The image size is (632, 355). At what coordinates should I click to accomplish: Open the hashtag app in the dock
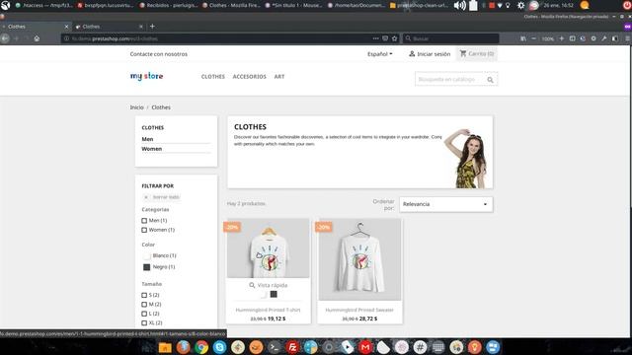point(420,347)
